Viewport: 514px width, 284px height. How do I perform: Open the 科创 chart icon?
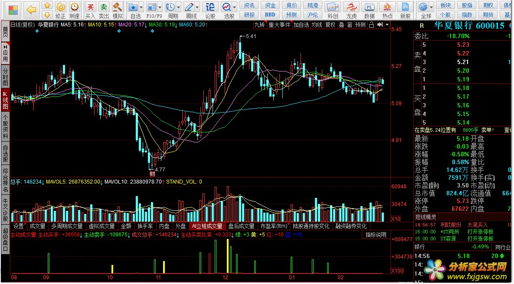332,6
